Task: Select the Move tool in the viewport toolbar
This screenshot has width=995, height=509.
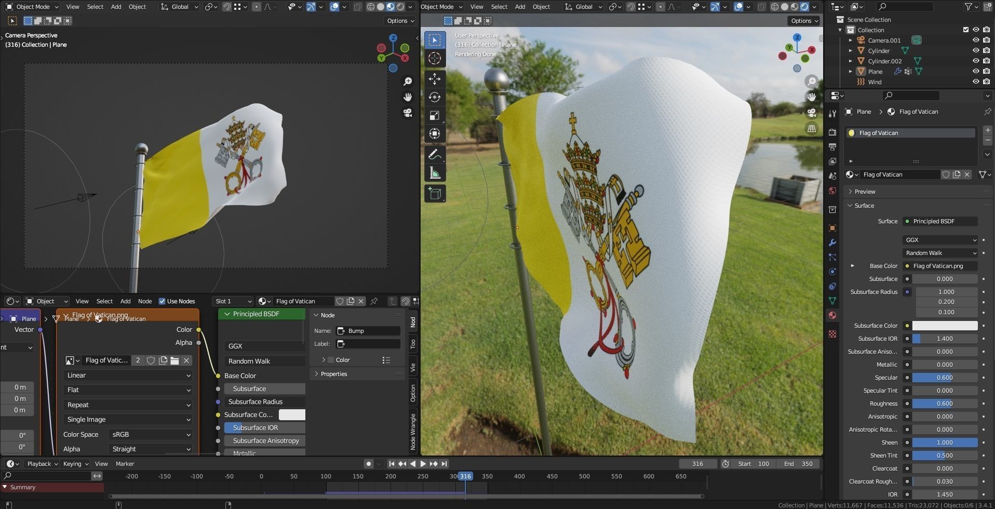Action: click(x=435, y=79)
